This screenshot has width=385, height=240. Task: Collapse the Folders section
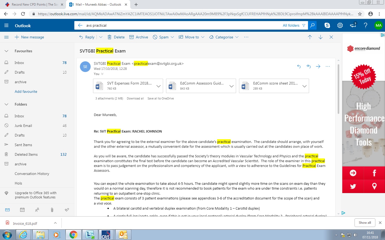(x=6, y=104)
